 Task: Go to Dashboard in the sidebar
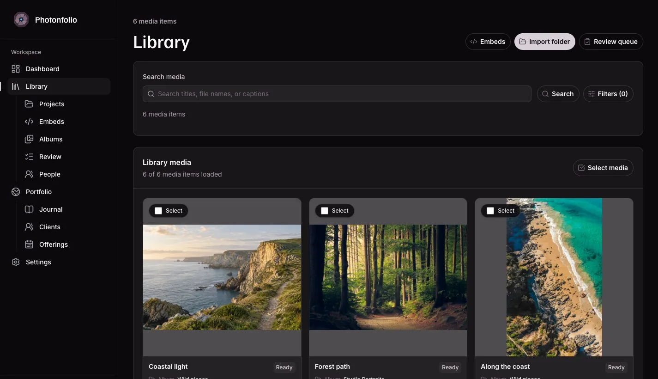[59, 69]
